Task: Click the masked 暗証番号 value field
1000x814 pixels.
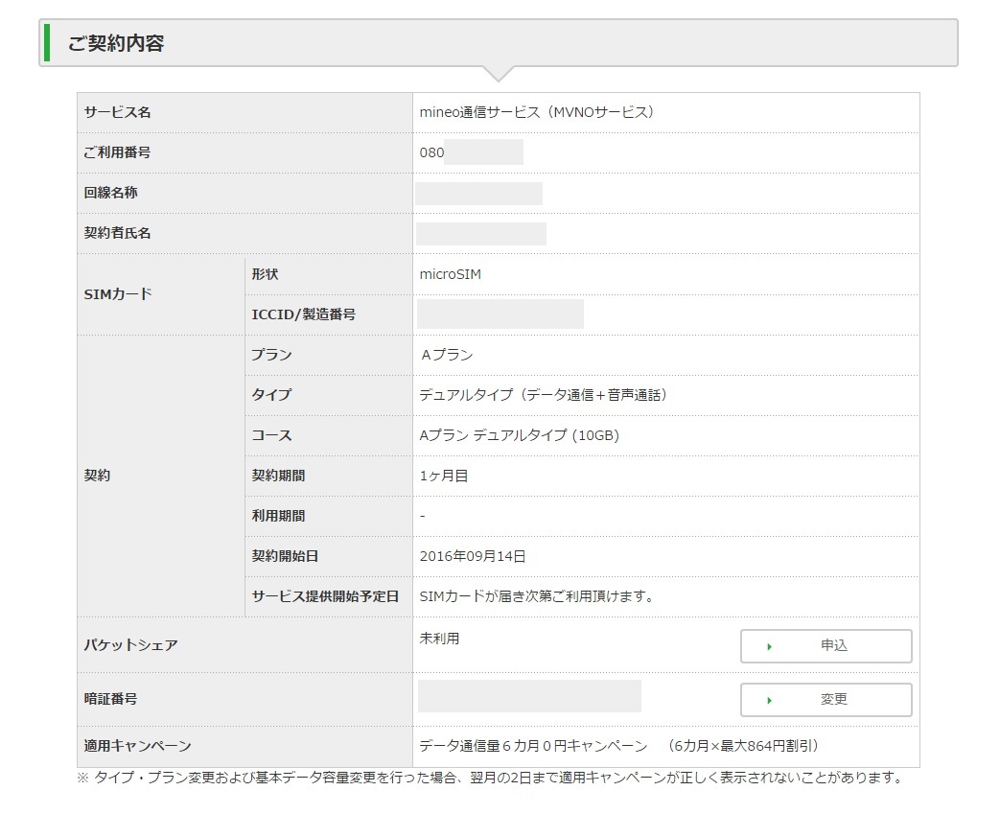Action: pos(529,696)
